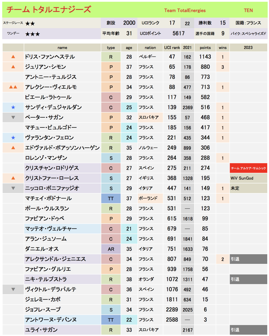Click the ベルギー nation cell

pyautogui.click(x=150, y=57)
